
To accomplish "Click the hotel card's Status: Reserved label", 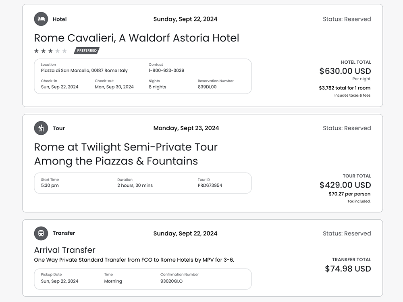I will pos(347,19).
